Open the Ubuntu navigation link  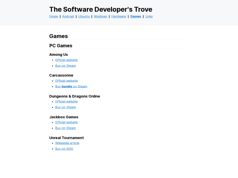(84, 16)
